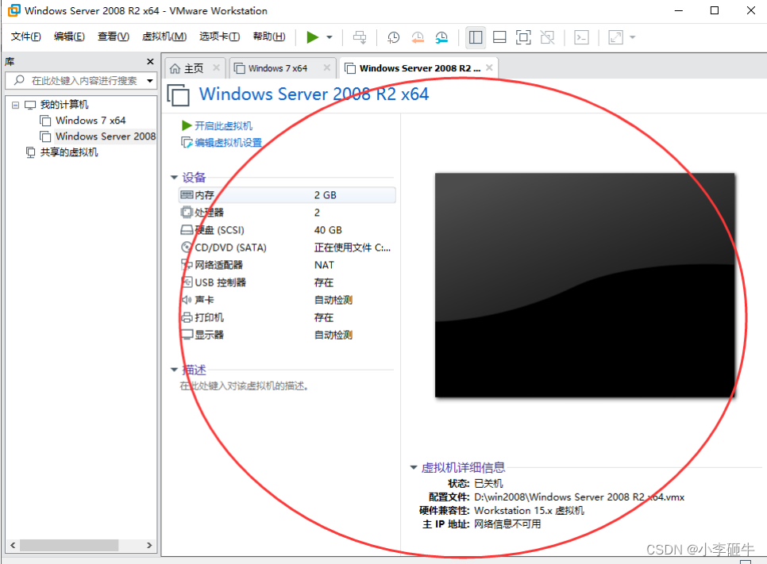This screenshot has width=767, height=564.
Task: Click the stretch guest display icon
Action: 615,37
